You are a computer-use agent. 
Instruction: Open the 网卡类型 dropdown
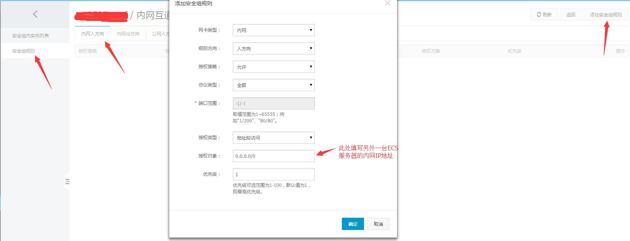click(273, 30)
